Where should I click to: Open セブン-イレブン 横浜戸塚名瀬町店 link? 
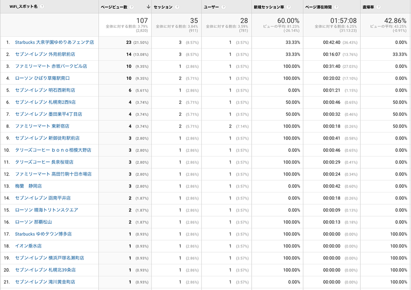point(49,258)
